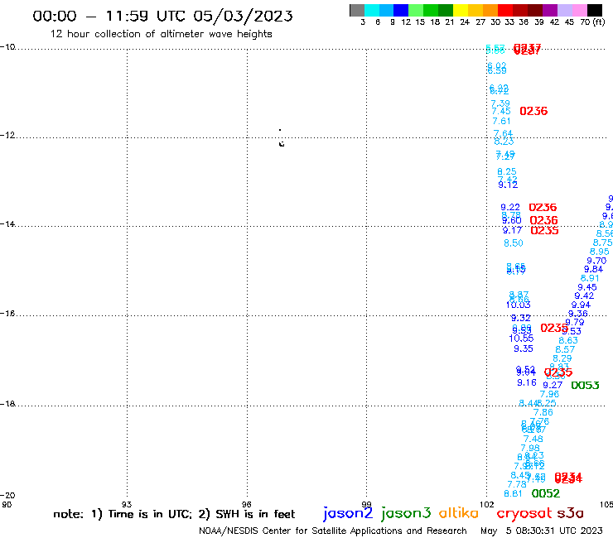The height and width of the screenshot is (538, 613).
Task: Click the wave height value 9.32
Action: point(521,318)
